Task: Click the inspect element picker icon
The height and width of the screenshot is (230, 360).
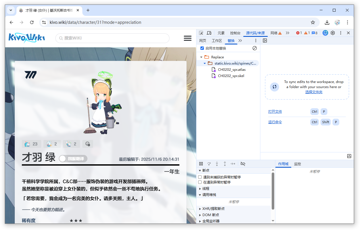Action: (201, 33)
